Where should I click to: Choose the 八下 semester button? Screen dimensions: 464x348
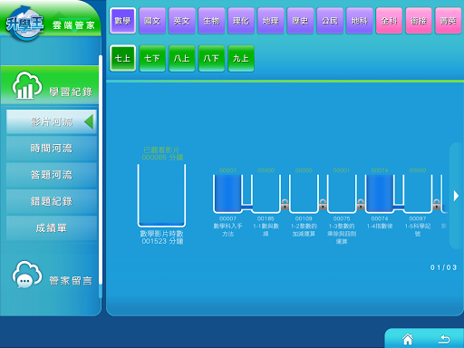point(211,58)
